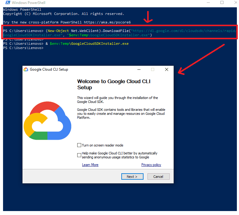Check the anonymous usage statistics checkbox
239x215 pixels.
[x=79, y=155]
